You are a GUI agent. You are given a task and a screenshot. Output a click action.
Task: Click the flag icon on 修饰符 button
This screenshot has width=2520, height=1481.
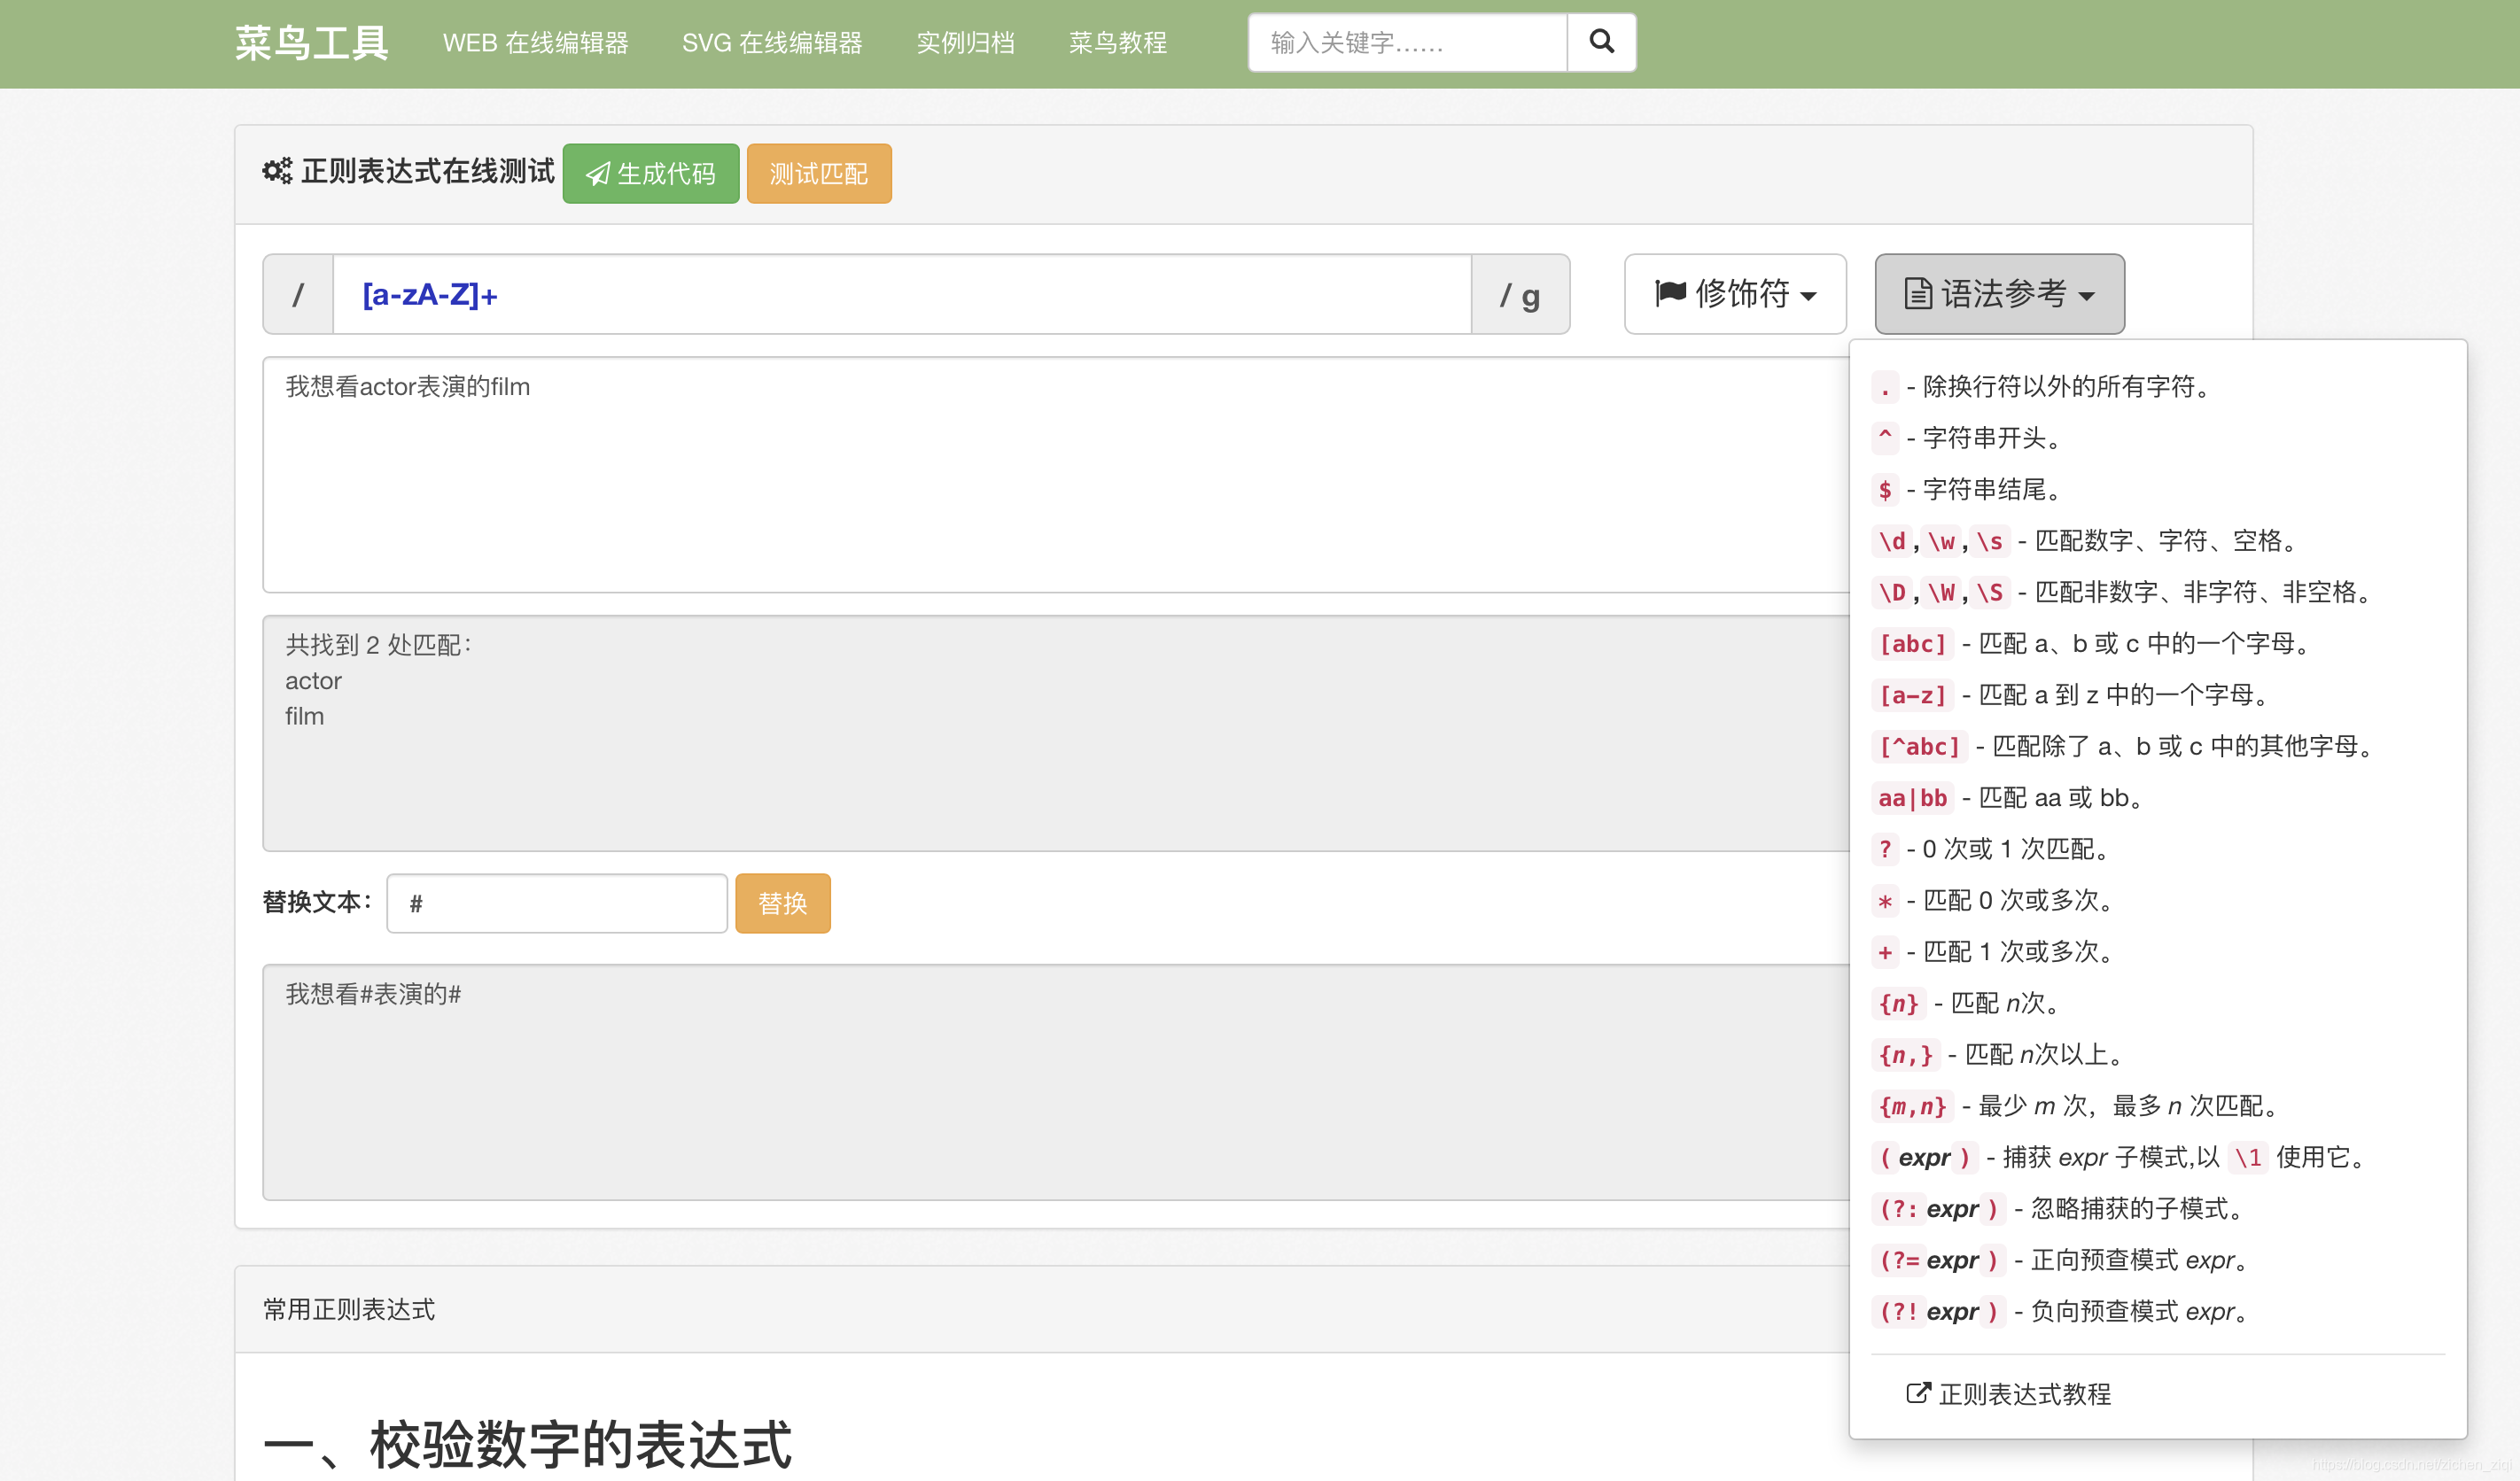coord(1670,293)
